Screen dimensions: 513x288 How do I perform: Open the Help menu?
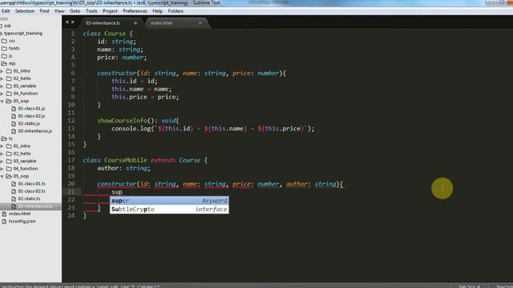click(x=157, y=11)
